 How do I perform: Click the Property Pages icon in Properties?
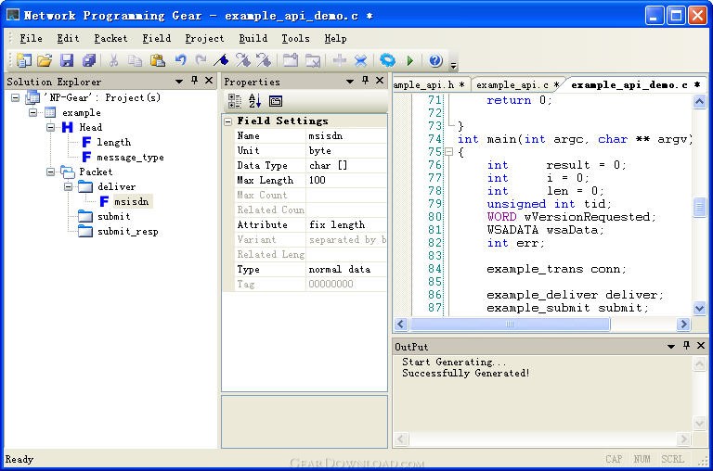click(276, 101)
